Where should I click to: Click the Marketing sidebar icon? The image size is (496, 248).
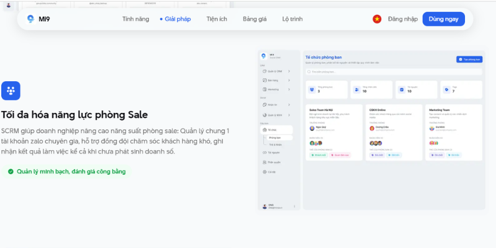coord(263,89)
